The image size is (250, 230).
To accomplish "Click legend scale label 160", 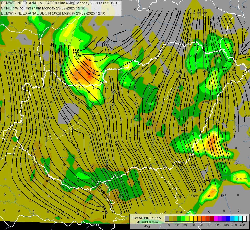I will (226, 225).
